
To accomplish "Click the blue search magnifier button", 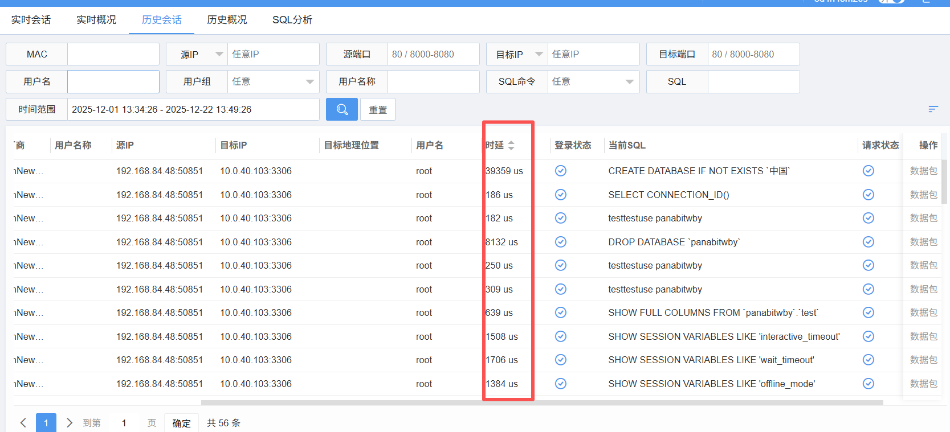I will pos(342,109).
